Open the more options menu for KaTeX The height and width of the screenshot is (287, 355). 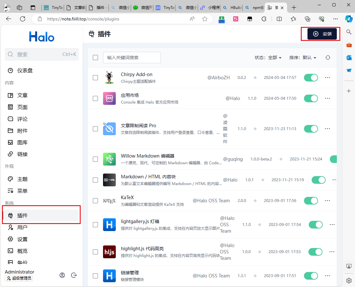pyautogui.click(x=327, y=201)
